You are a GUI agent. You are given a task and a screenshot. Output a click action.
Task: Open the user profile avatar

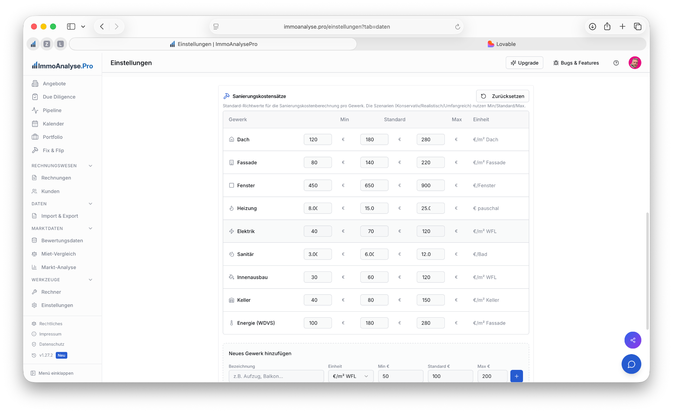635,63
